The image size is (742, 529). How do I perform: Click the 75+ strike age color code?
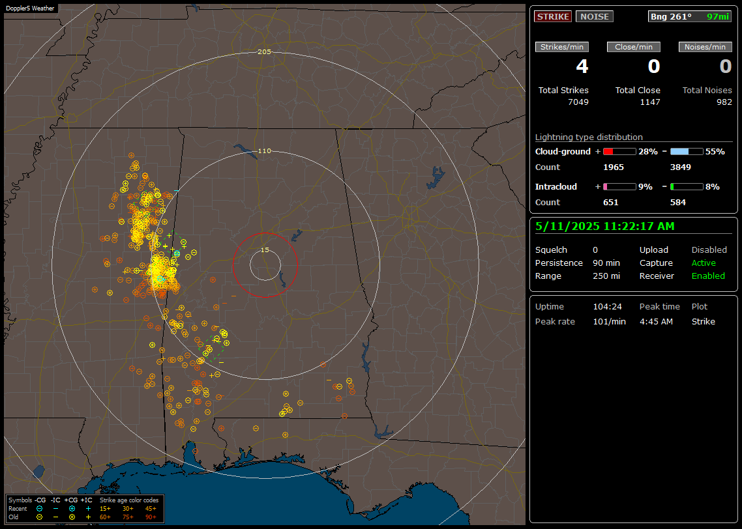pyautogui.click(x=128, y=517)
